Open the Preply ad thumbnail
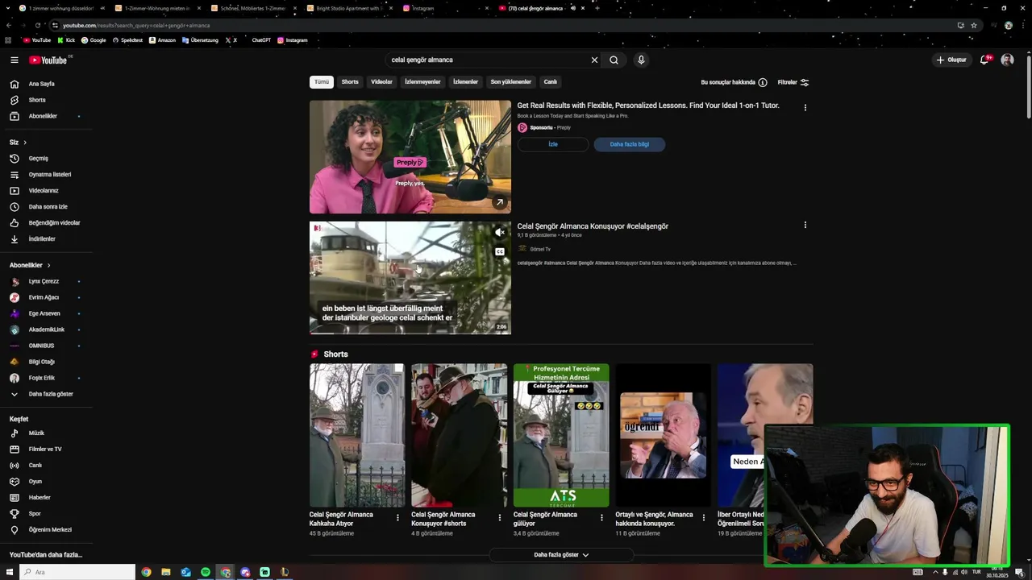The image size is (1032, 580). click(410, 157)
